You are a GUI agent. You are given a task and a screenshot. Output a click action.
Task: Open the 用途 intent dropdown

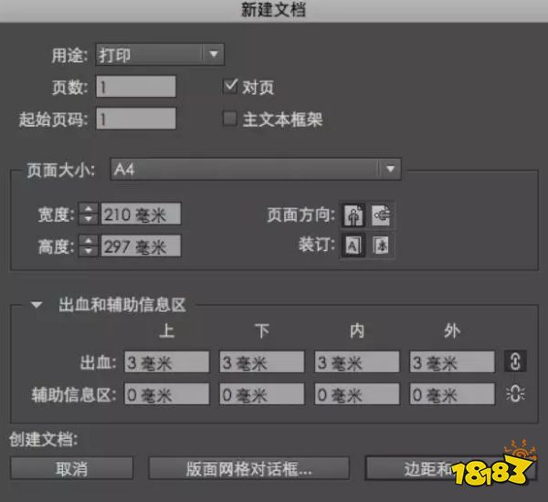coord(159,55)
